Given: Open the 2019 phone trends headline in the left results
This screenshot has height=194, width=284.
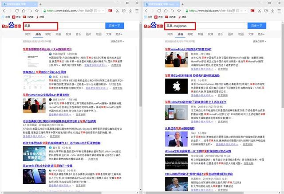Looking at the screenshot, I should pyautogui.click(x=47, y=166).
